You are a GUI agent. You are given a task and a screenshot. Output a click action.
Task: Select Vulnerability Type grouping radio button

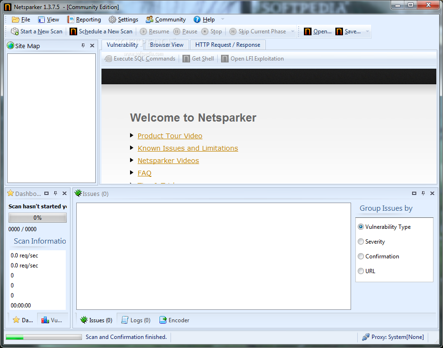click(x=361, y=227)
